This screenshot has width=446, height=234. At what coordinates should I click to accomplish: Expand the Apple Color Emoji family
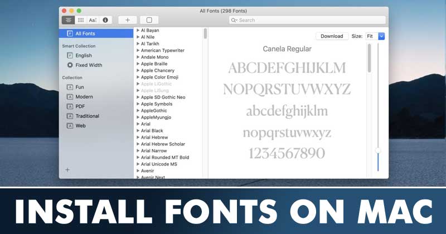[138, 77]
